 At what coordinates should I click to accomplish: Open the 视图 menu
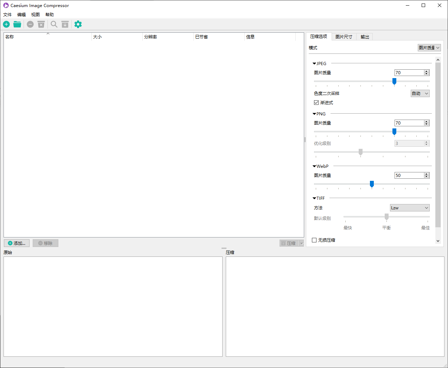(x=36, y=15)
